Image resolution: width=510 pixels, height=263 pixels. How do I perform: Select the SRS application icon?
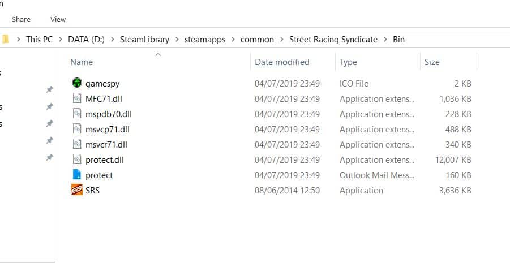(x=77, y=190)
